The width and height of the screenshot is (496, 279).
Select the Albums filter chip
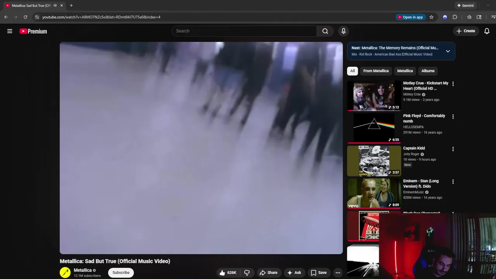[x=428, y=71]
